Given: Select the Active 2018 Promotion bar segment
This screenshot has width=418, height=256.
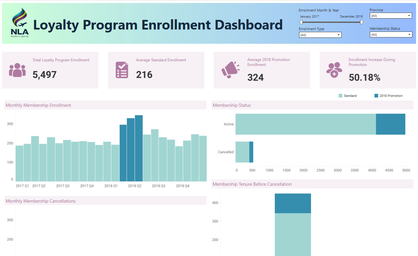Looking at the screenshot, I should point(390,124).
